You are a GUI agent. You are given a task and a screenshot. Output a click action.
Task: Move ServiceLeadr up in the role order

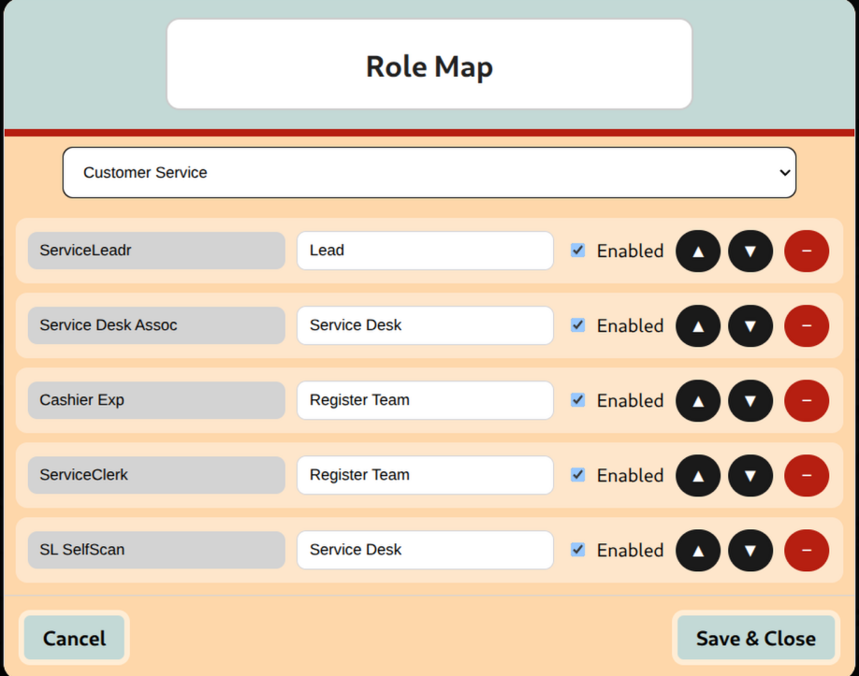[697, 251]
